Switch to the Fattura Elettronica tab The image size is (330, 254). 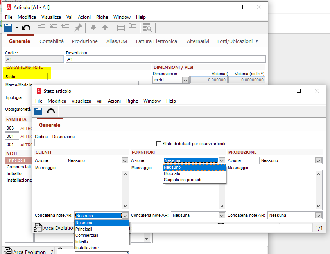pyautogui.click(x=156, y=41)
